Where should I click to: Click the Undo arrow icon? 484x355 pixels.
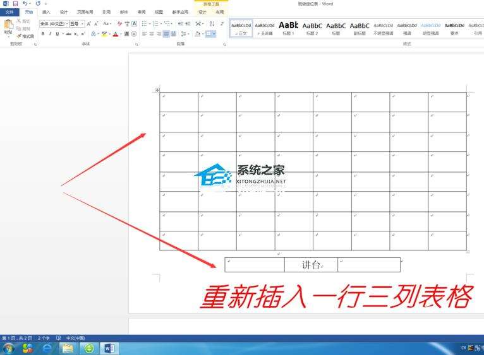25,4
